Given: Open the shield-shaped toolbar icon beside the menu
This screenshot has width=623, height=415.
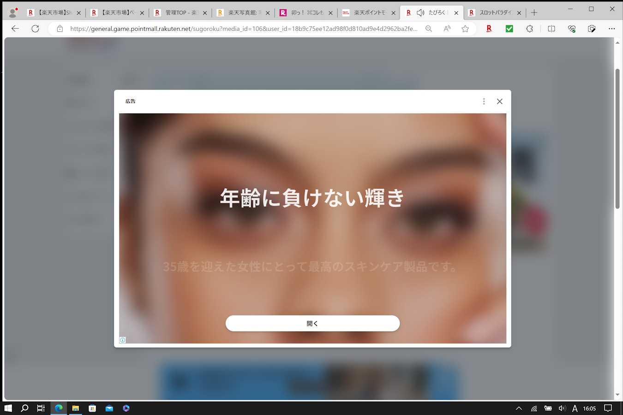Looking at the screenshot, I should tap(592, 29).
